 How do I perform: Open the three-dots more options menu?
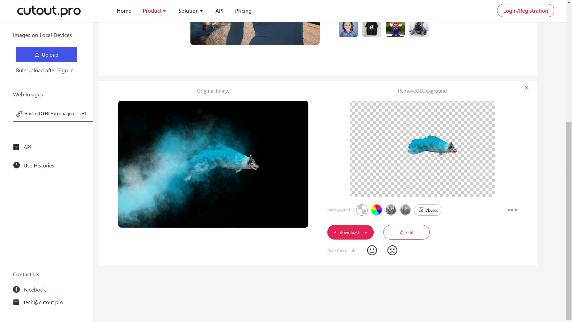512,210
